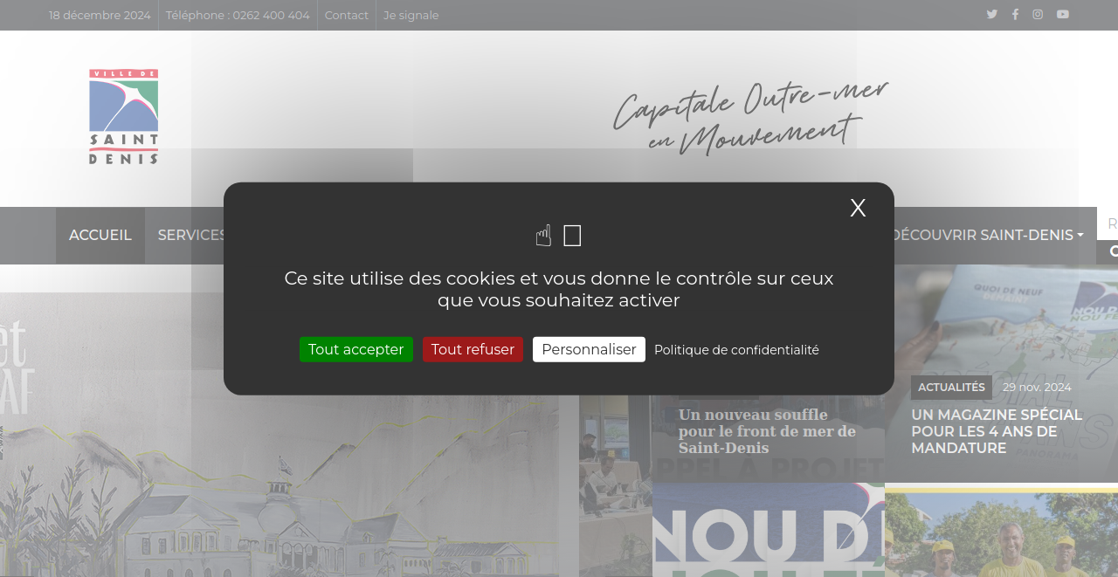Expand the DÉCOUVRIR SAINT-DENIS dropdown
This screenshot has width=1118, height=577.
point(988,236)
